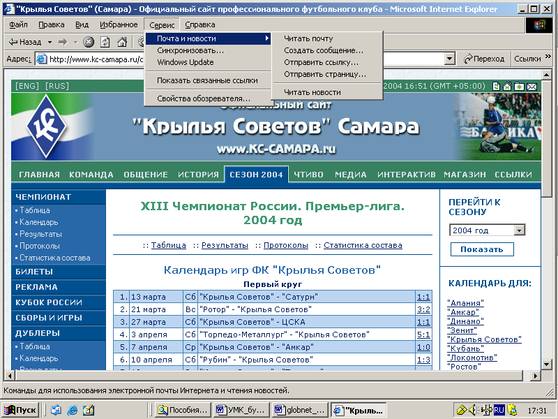Click the RU language indicator in tray

coord(499,410)
